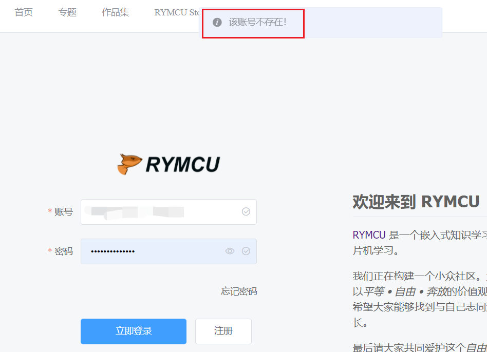The height and width of the screenshot is (352, 487).
Task: Click the circular check icon next to the account input
Action: [x=246, y=212]
